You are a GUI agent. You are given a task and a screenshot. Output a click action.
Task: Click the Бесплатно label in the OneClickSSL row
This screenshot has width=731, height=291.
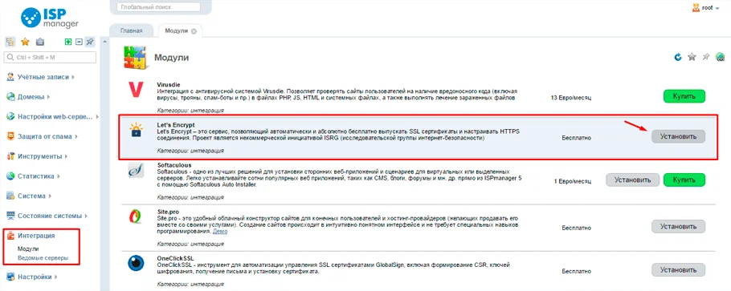coord(576,271)
